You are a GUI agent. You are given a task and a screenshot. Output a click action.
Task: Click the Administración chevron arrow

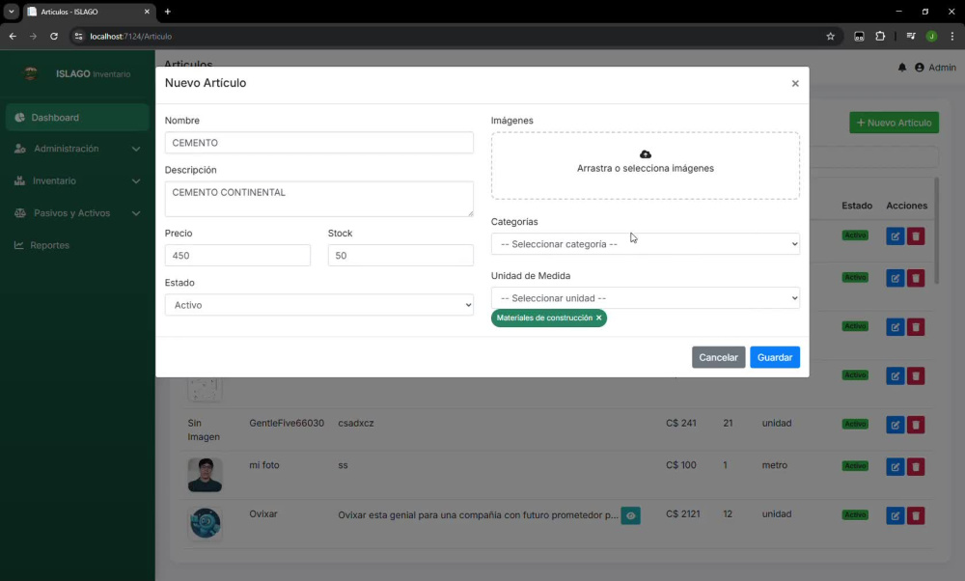click(x=136, y=149)
